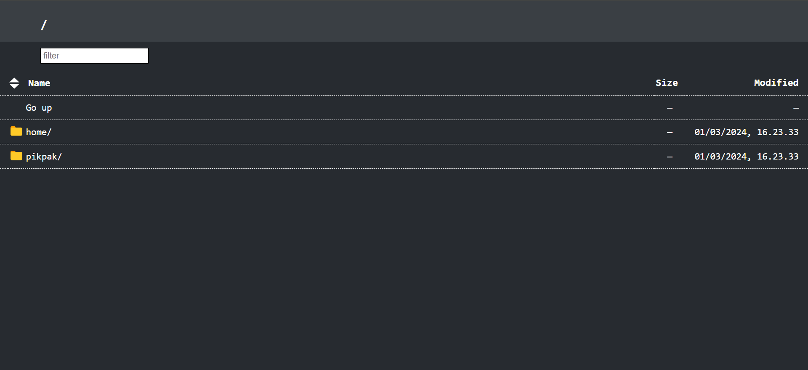Click the modified timestamp for home
Screen dimensions: 808x370
click(x=747, y=132)
